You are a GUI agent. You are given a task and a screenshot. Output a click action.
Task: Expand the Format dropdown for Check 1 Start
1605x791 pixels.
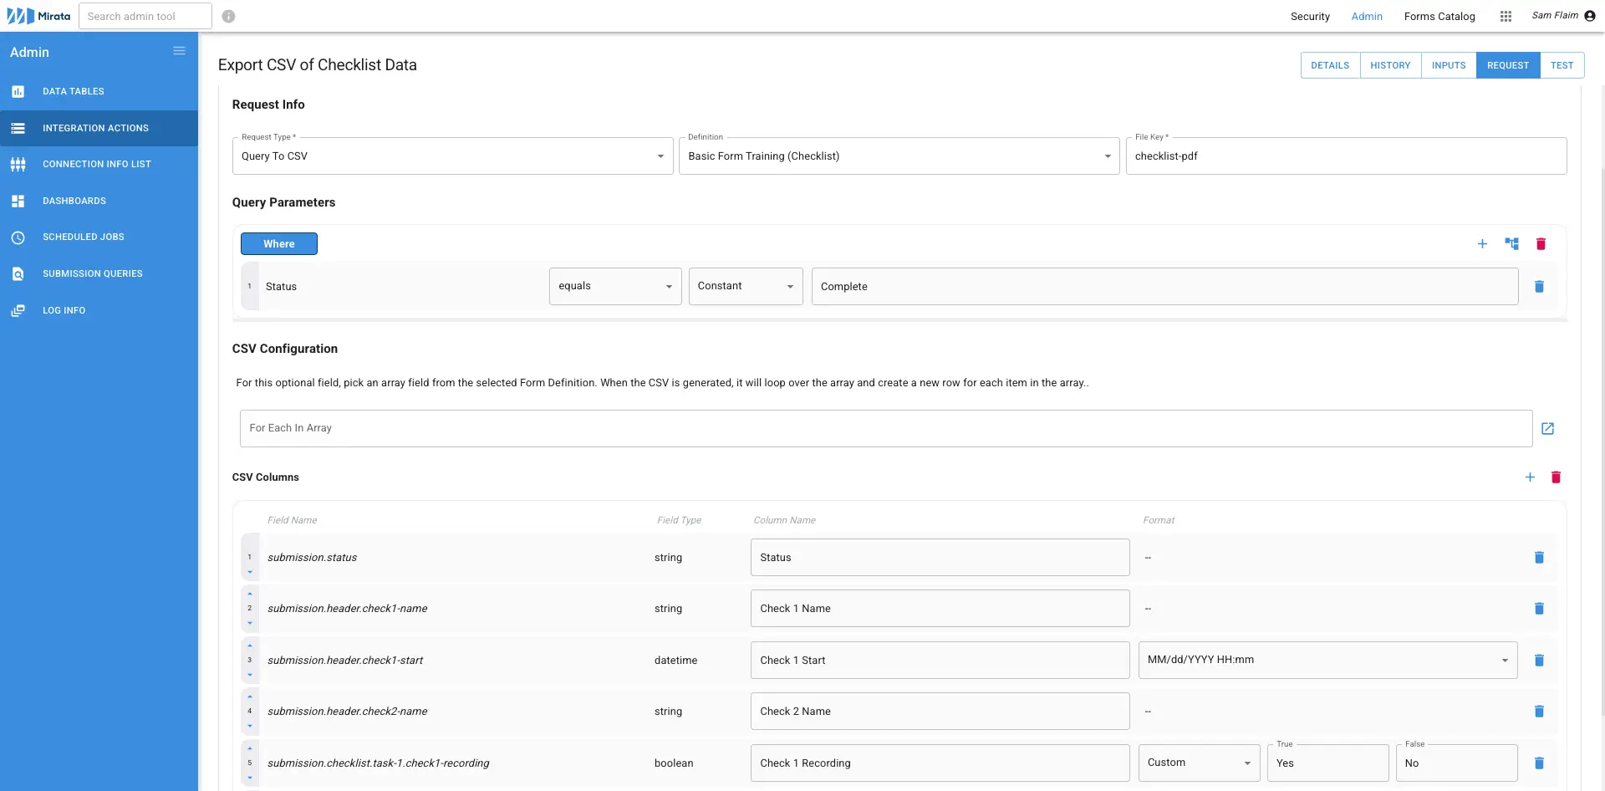pos(1506,660)
